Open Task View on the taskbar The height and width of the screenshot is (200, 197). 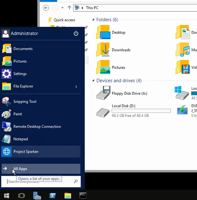click(22, 195)
